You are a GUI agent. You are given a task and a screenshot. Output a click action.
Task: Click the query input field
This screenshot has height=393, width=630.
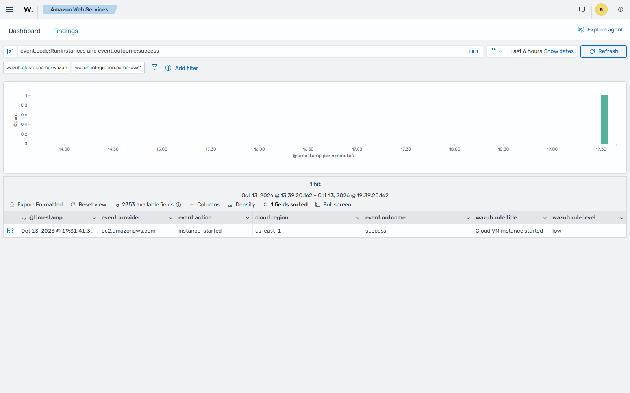[241, 51]
